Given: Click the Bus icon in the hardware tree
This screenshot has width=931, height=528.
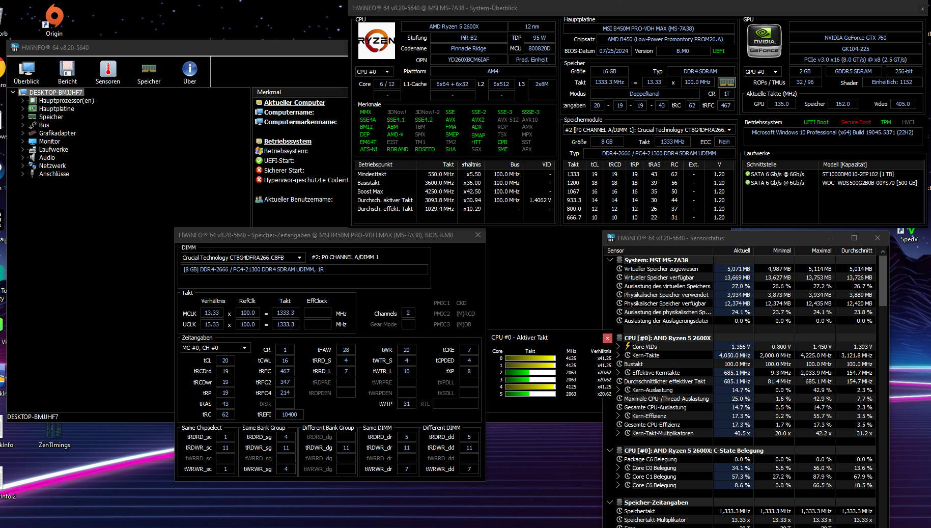Looking at the screenshot, I should tap(32, 125).
